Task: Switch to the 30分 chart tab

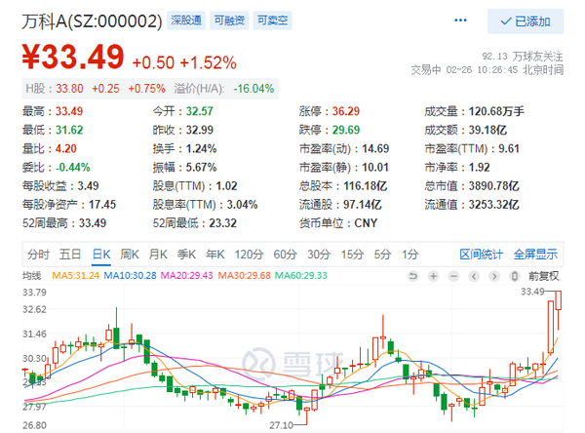Action: (x=319, y=255)
